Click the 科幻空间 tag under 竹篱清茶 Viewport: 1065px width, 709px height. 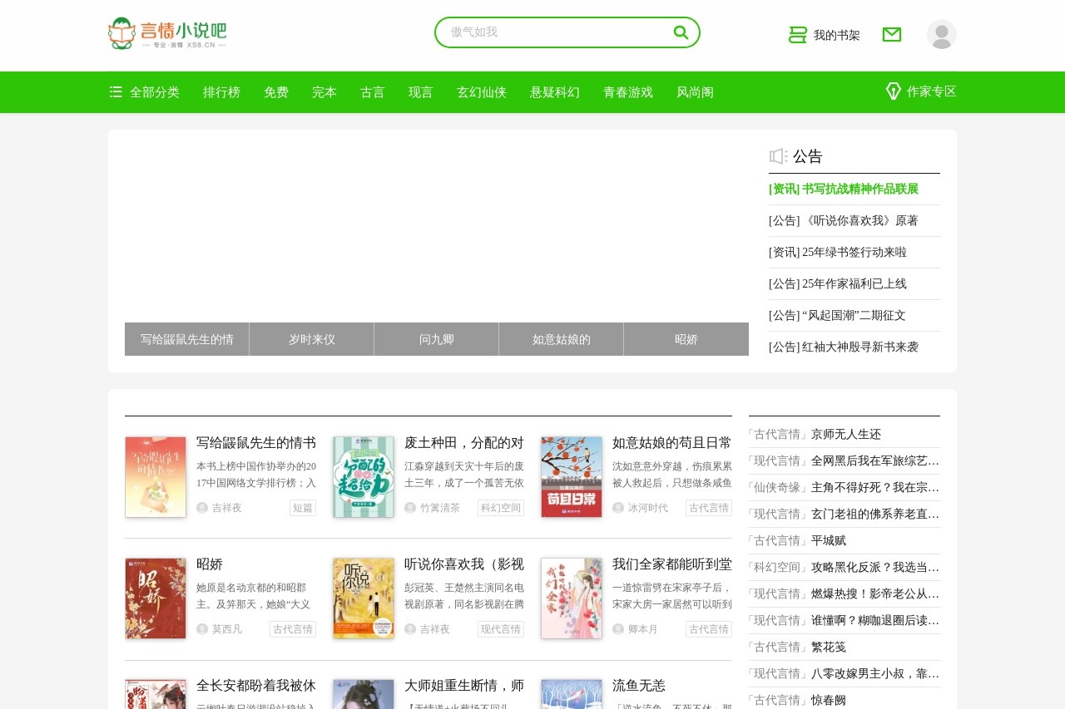tap(501, 508)
